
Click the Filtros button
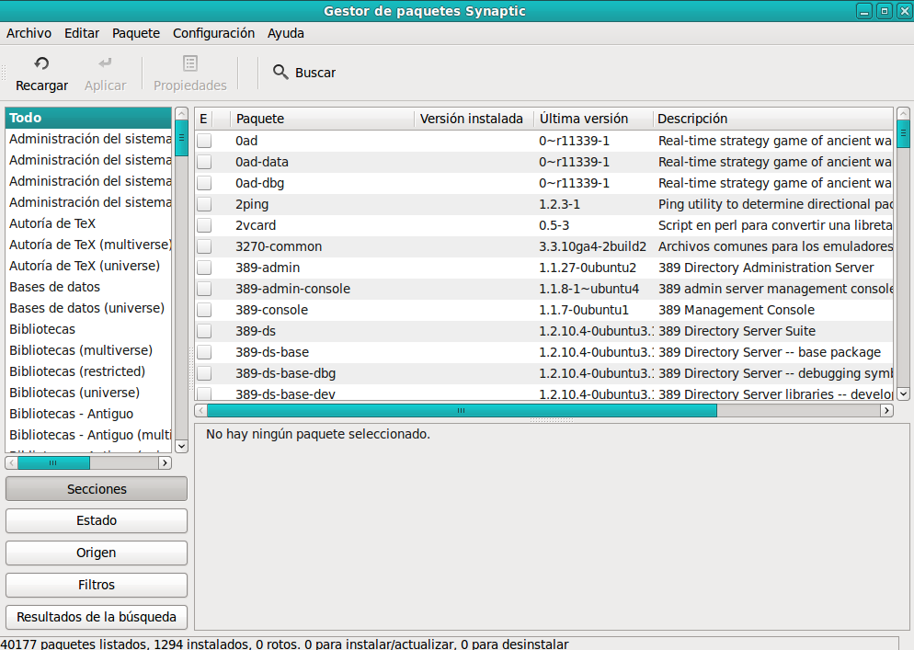97,585
